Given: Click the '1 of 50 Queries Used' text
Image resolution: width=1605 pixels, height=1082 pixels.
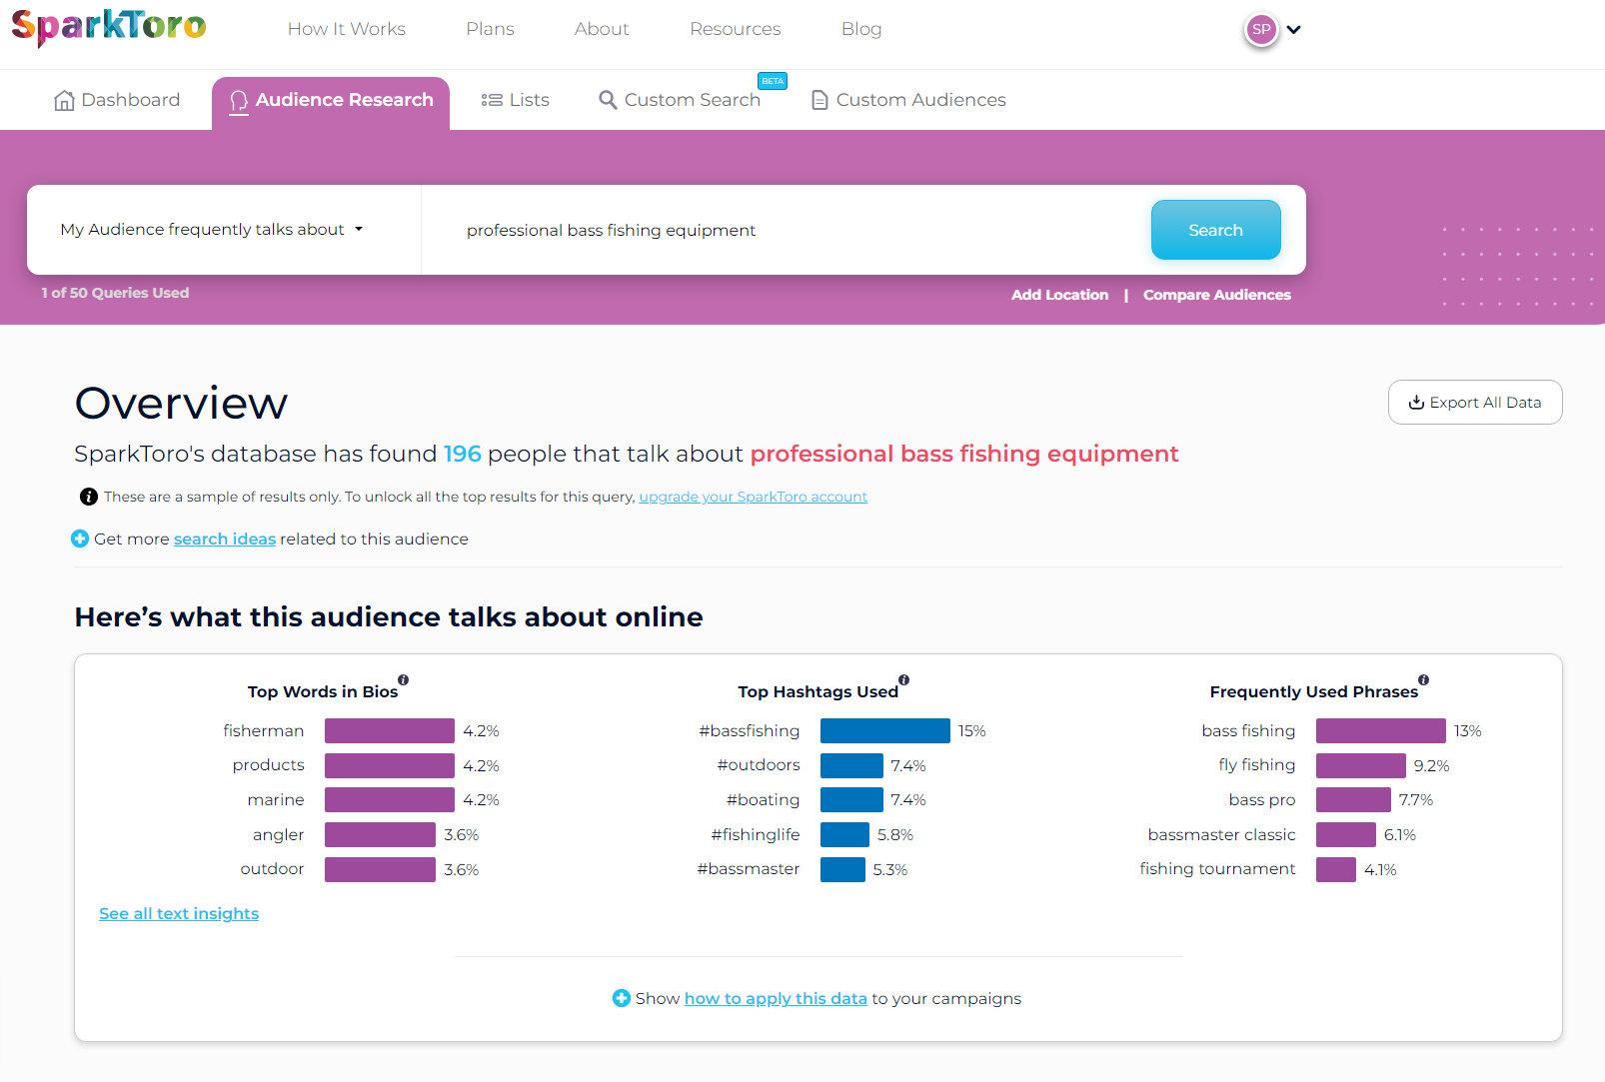Looking at the screenshot, I should 115,293.
